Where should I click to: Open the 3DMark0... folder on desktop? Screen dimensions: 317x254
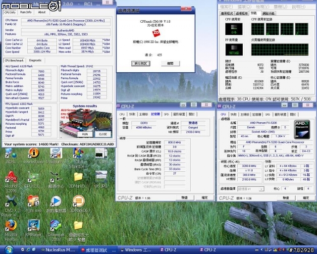click(x=78, y=179)
